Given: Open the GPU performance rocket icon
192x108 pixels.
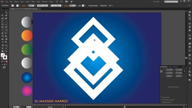Looking at the screenshot, I should [71, 1].
